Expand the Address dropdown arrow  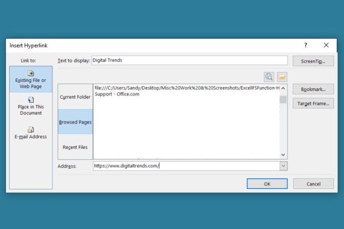point(283,166)
